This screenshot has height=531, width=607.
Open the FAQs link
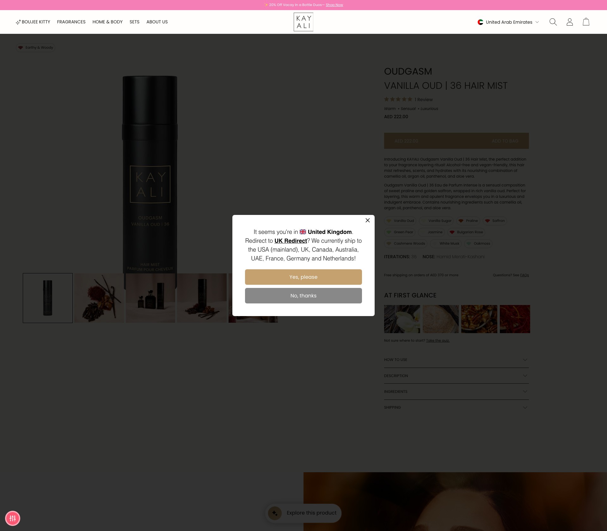[524, 275]
